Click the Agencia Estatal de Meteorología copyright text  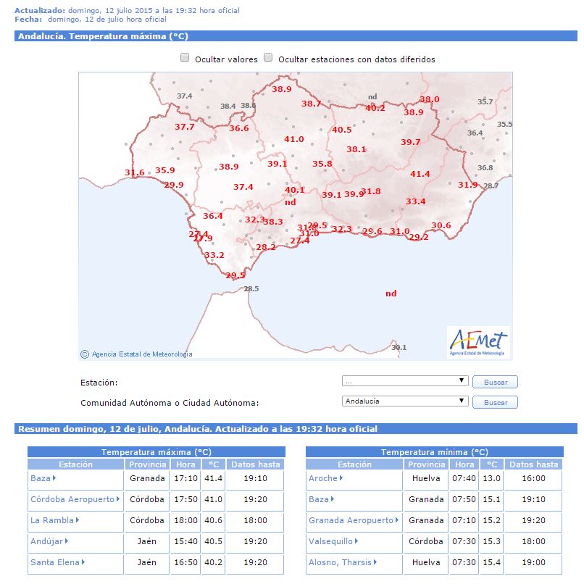(137, 354)
